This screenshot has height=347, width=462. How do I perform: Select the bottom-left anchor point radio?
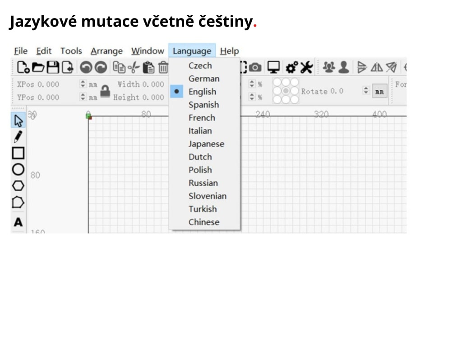pos(277,99)
